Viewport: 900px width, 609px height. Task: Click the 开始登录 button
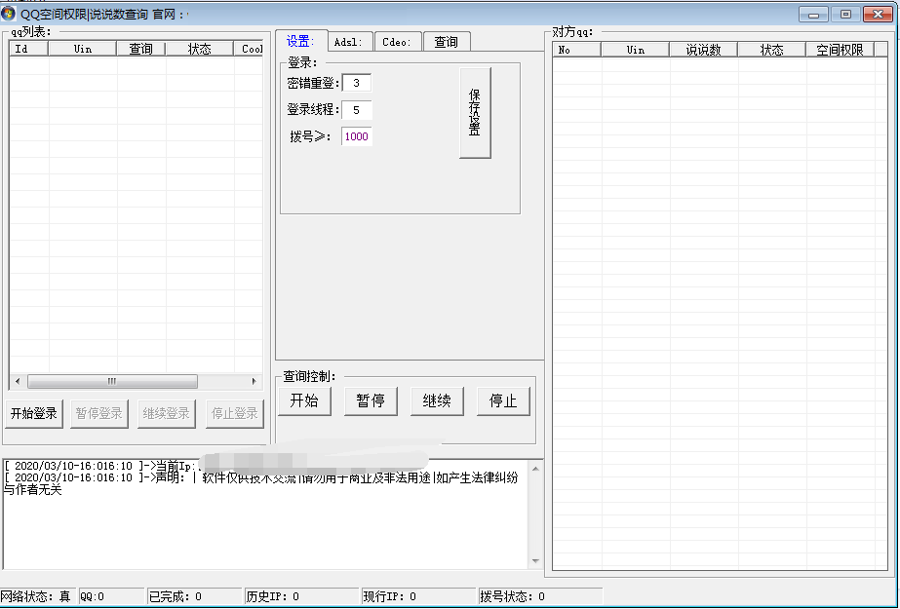coord(34,413)
